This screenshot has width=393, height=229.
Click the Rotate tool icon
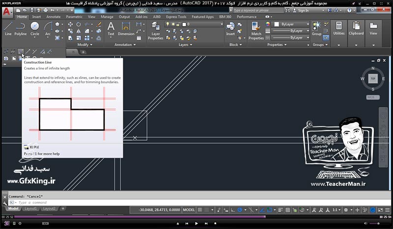click(x=79, y=25)
